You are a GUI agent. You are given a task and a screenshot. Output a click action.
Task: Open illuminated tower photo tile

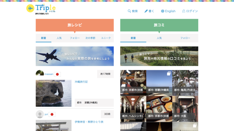point(159,127)
